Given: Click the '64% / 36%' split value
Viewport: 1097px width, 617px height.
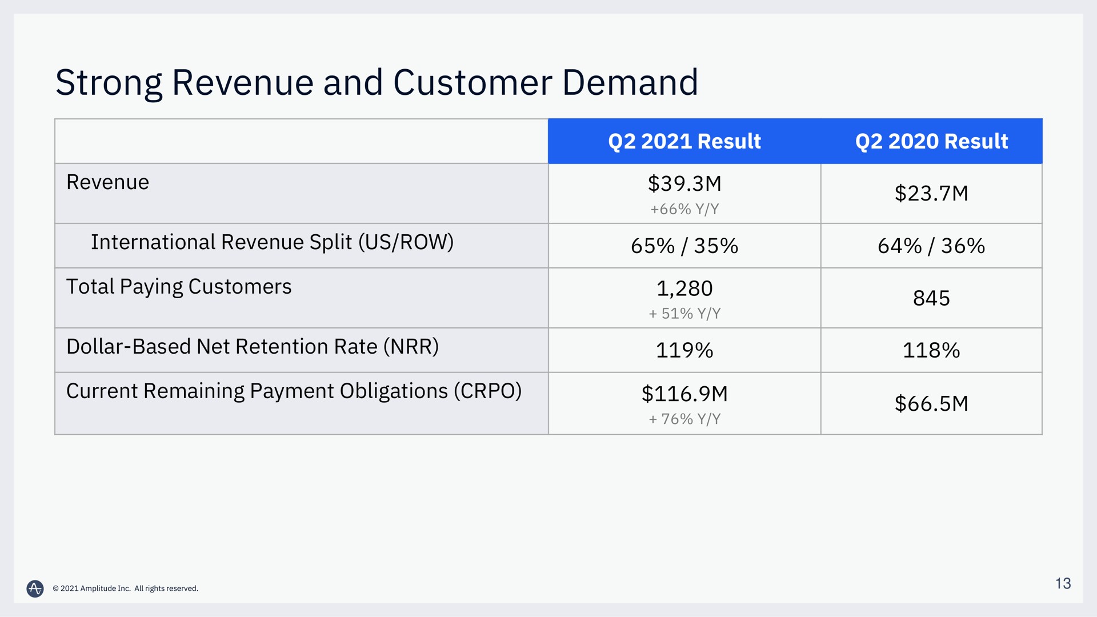Looking at the screenshot, I should 931,246.
